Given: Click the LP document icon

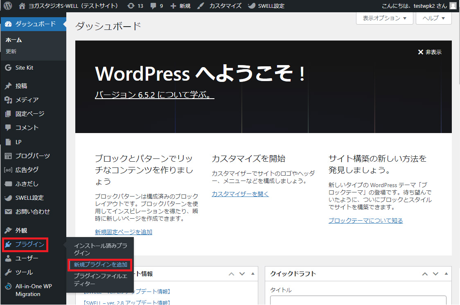Looking at the screenshot, I should pyautogui.click(x=8, y=142).
